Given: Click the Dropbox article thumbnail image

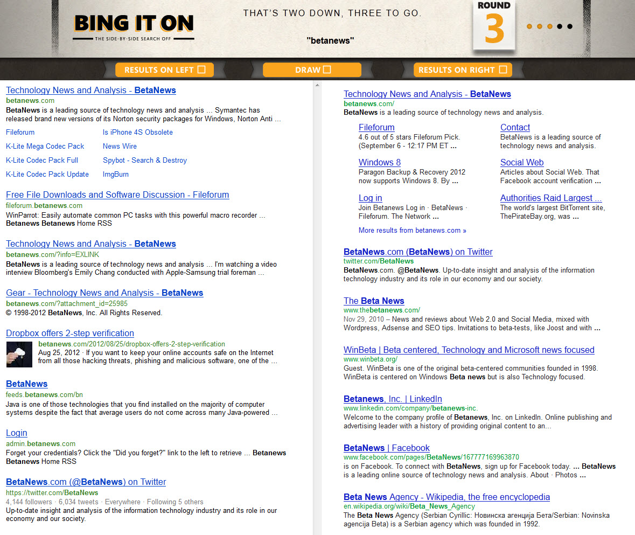Looking at the screenshot, I should [x=19, y=354].
